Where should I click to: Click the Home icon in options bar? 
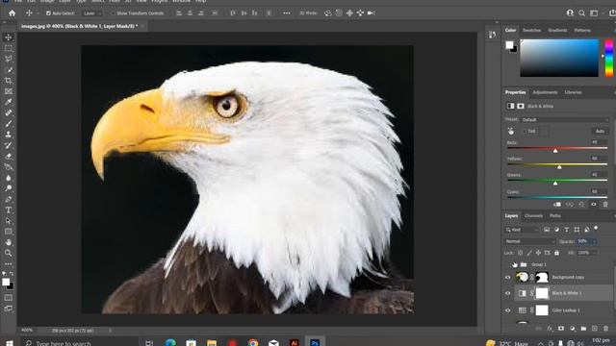point(13,12)
